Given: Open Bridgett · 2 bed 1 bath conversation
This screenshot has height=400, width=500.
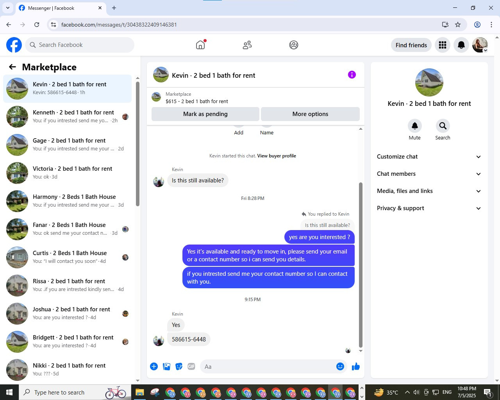Looking at the screenshot, I should (67, 342).
